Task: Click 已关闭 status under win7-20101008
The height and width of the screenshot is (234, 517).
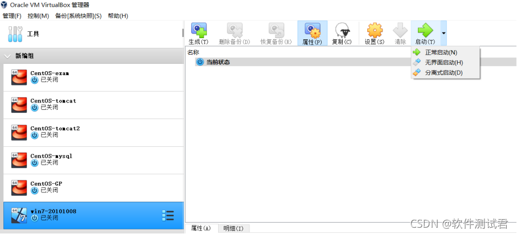Action: point(50,218)
